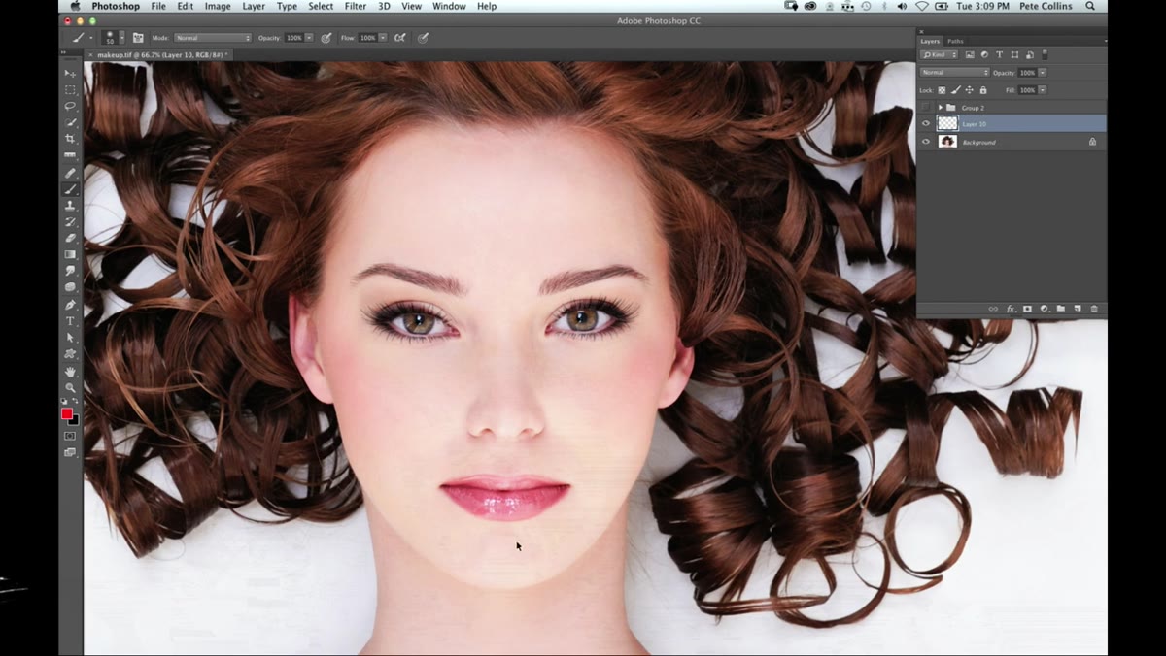Select the Hand tool

(70, 372)
